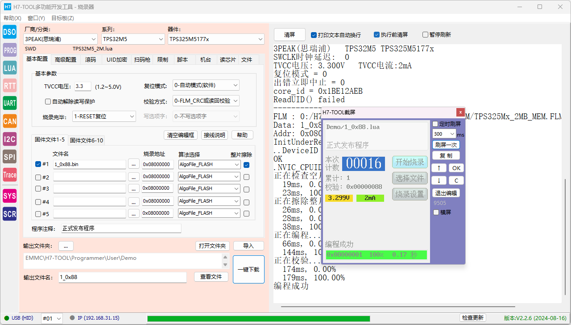This screenshot has width=571, height=325.
Task: Close the H7-TOOL截屏 popup window
Action: point(460,112)
